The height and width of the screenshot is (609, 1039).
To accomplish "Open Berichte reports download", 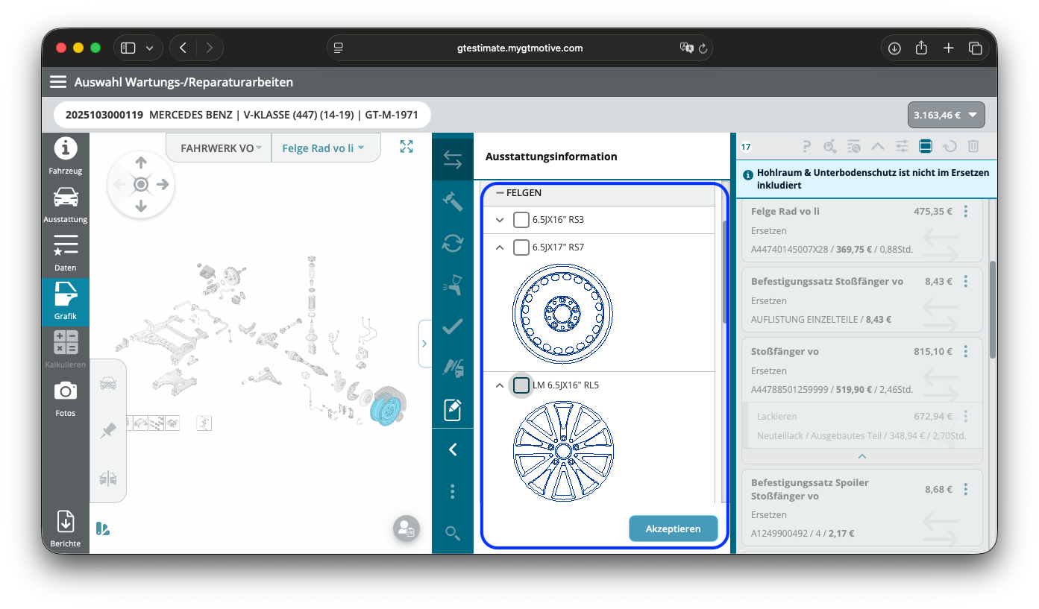I will 66,529.
